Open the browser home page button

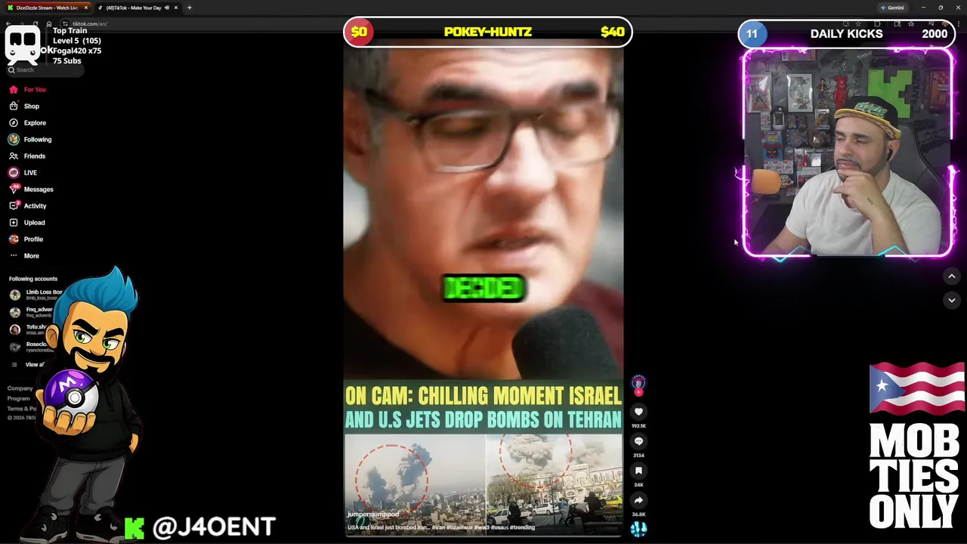49,23
